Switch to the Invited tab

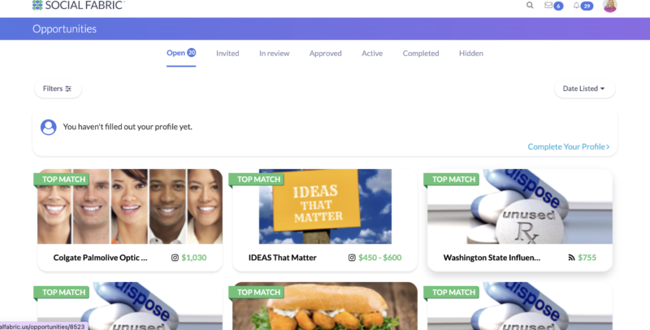pos(227,54)
